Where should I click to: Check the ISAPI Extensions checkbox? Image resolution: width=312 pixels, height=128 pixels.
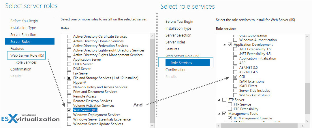235,81
